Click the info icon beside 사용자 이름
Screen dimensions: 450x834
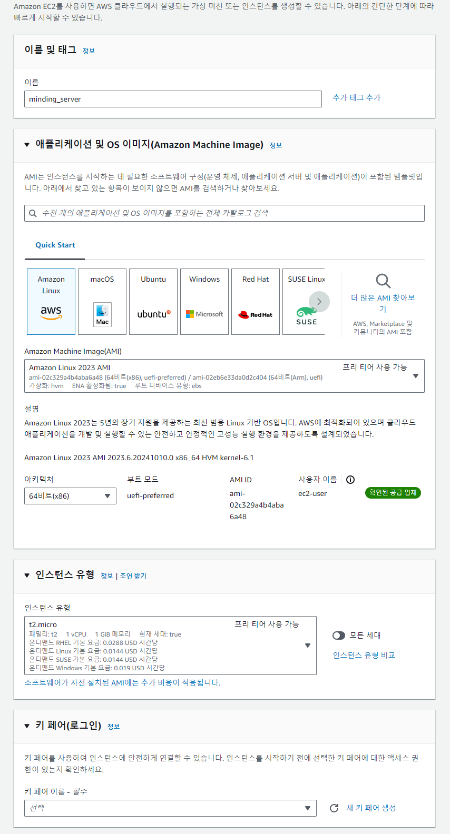pyautogui.click(x=350, y=480)
